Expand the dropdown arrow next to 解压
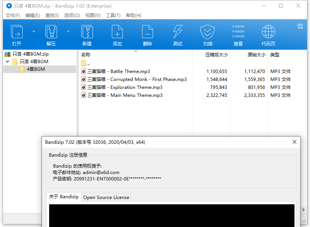Image resolution: width=310 pixels, height=227 pixels. [x=68, y=31]
